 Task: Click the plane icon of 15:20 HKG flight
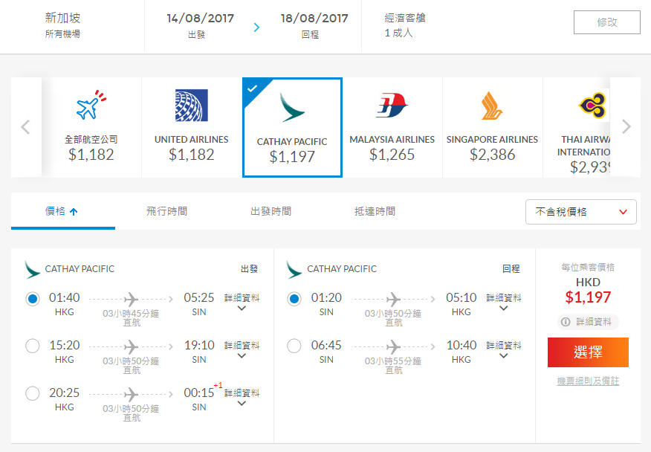pos(131,346)
